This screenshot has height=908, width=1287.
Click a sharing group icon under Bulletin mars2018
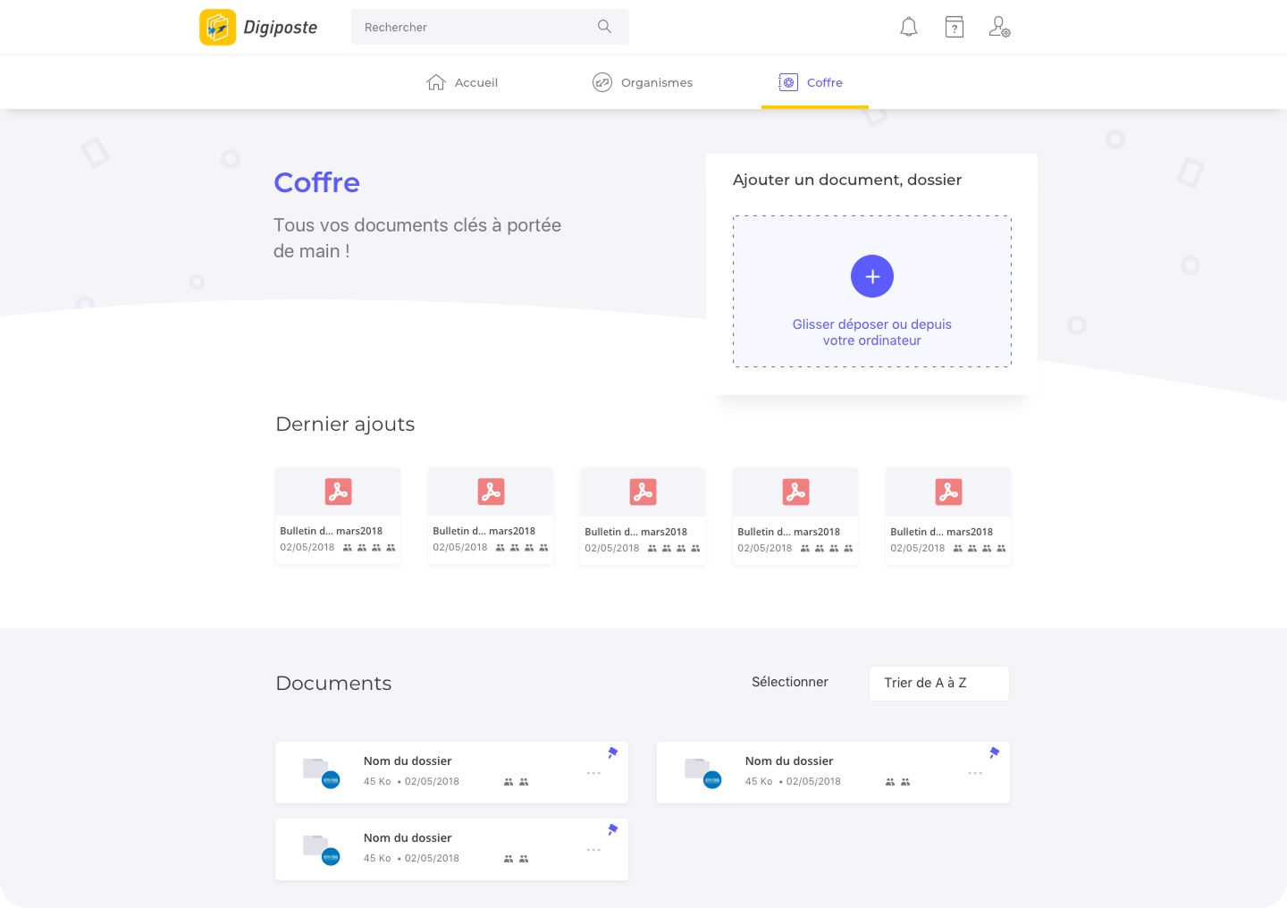pos(347,547)
